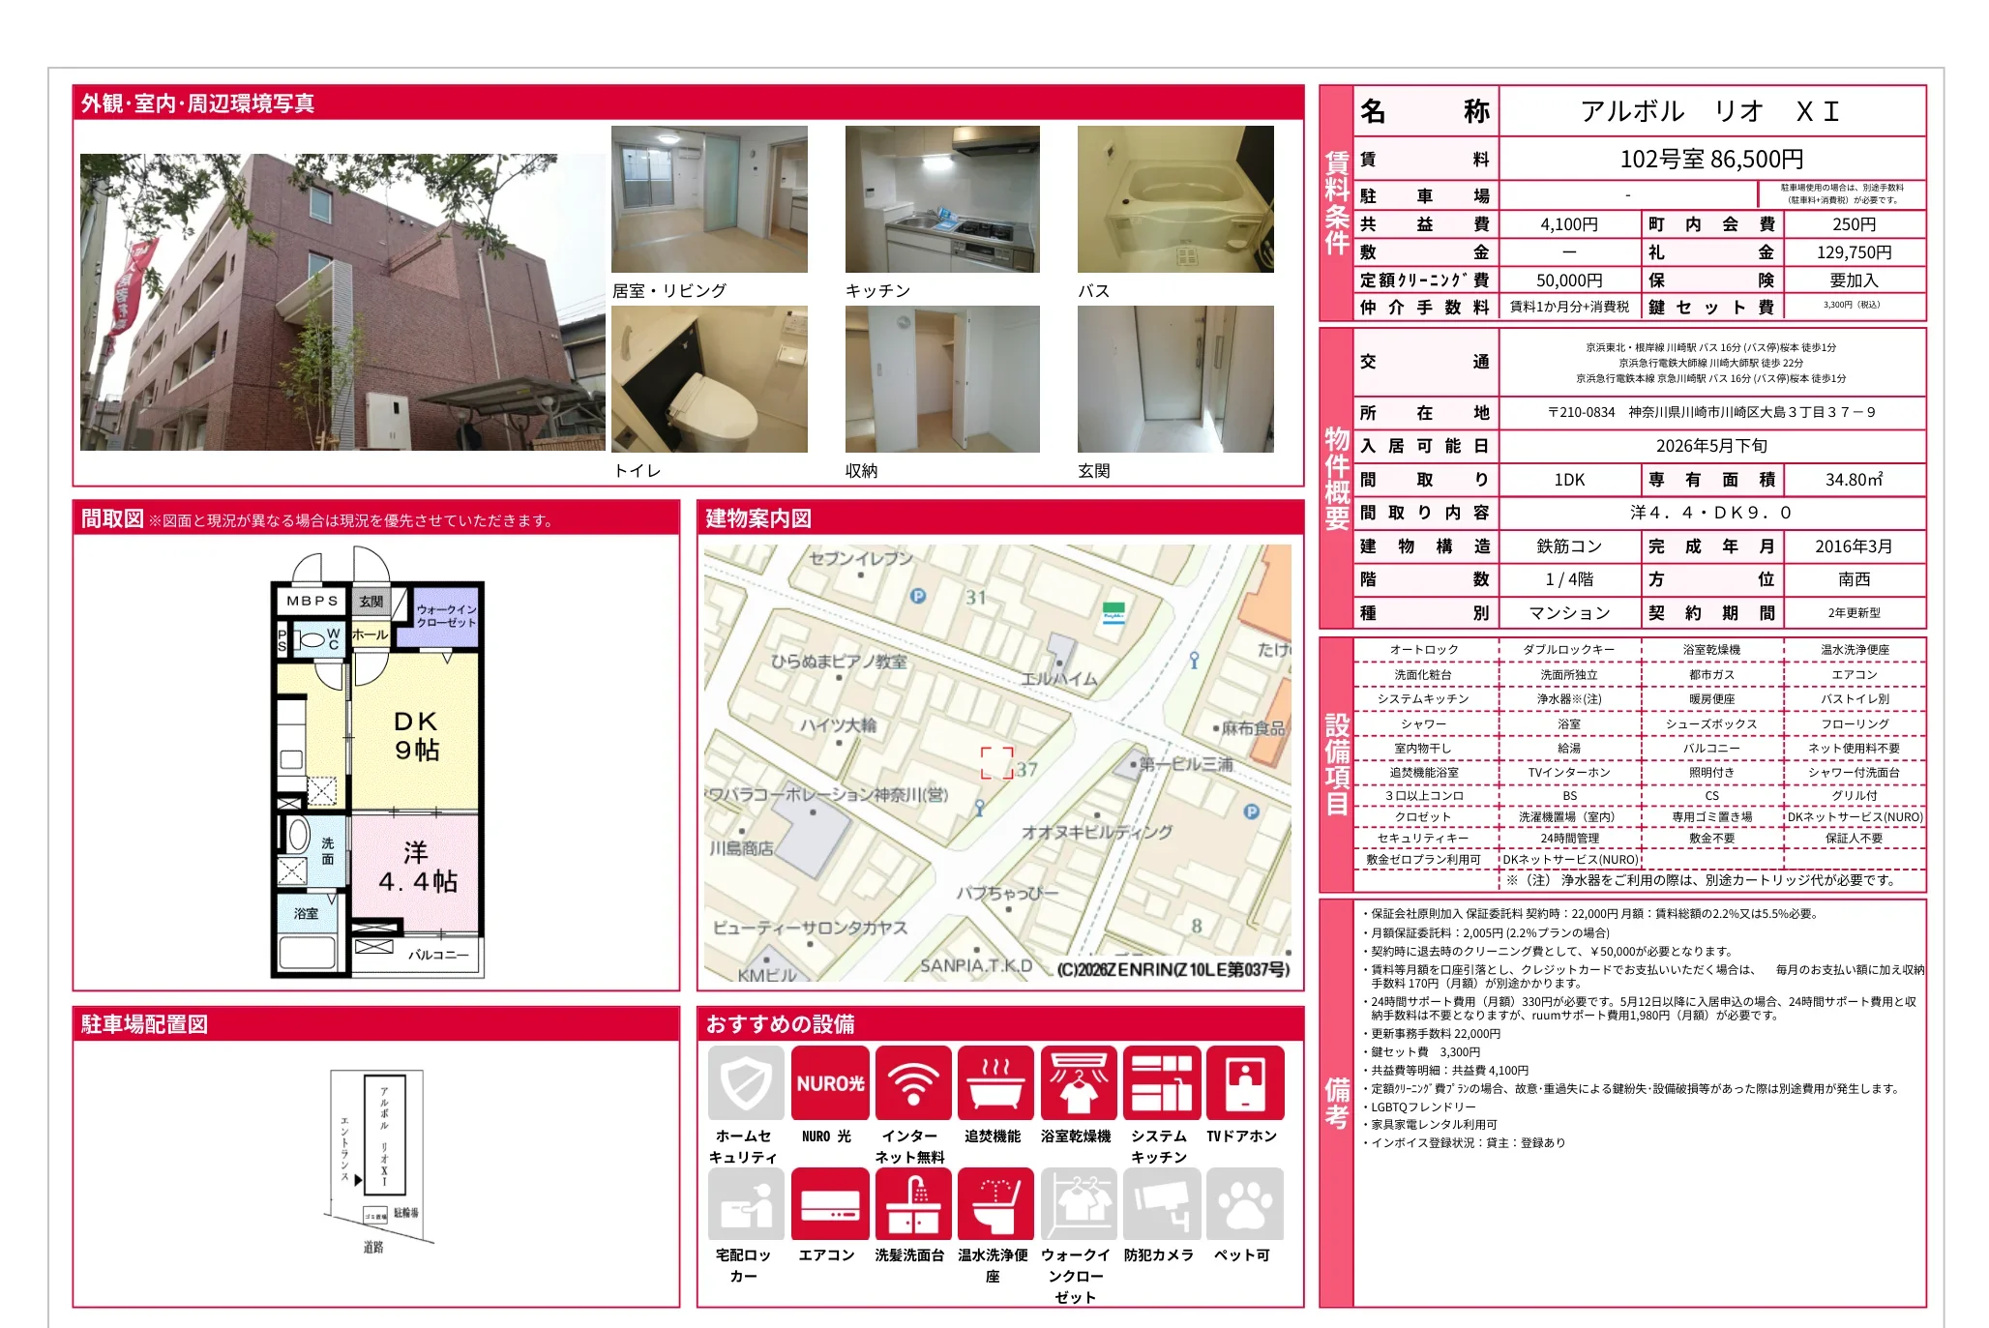
Task: Open the トイレ photo thumbnail
Action: [709, 379]
